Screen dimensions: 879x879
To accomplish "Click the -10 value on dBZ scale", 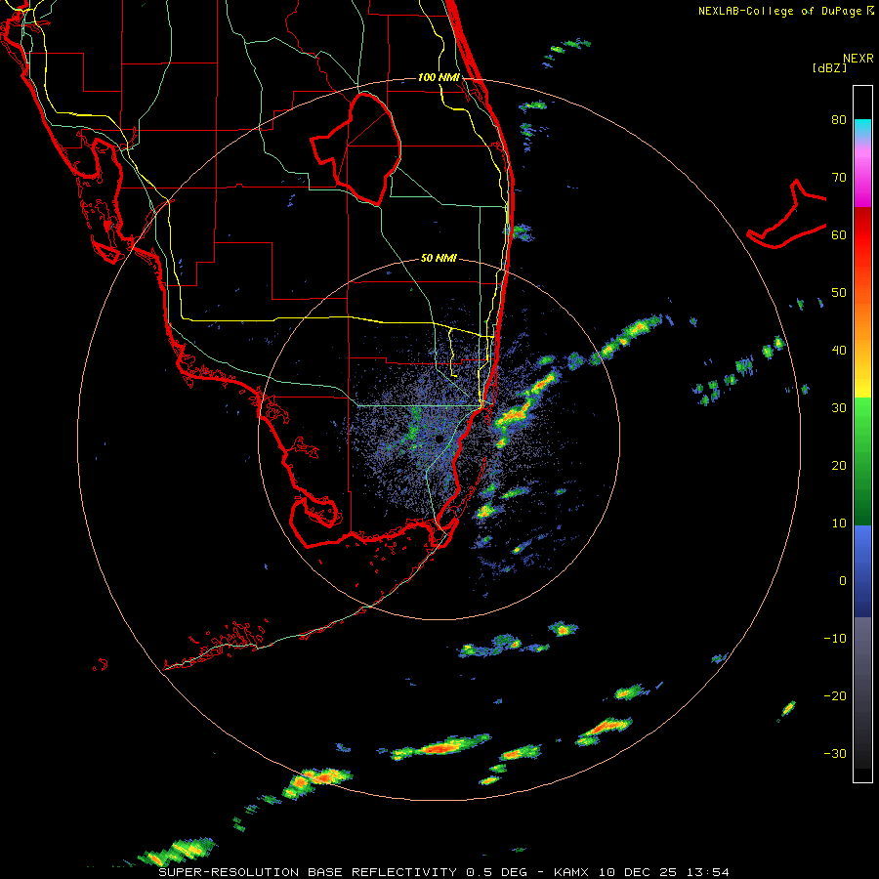I will tap(835, 638).
